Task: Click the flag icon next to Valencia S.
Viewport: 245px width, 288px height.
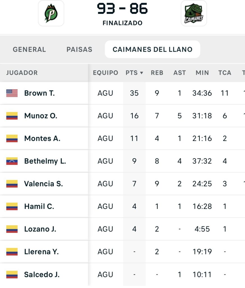Action: click(12, 184)
